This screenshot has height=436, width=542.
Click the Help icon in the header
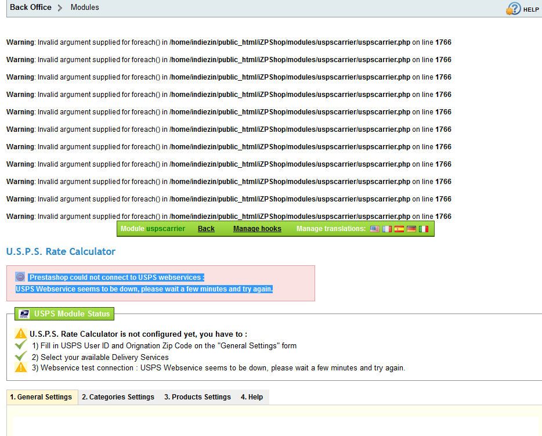coord(514,9)
